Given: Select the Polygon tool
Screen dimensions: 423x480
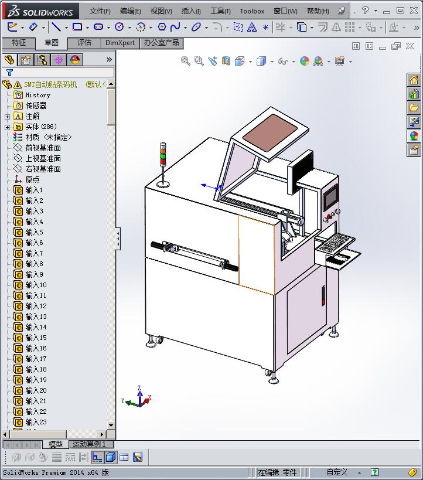Looking at the screenshot, I should [x=162, y=27].
